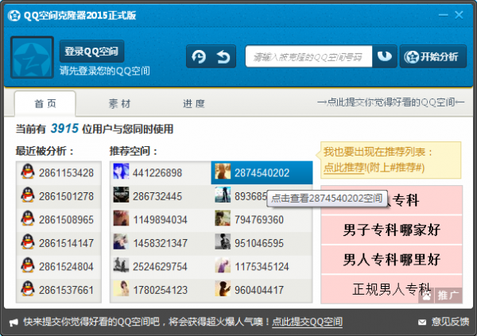Click avatar thumbnail of 951046595
Image resolution: width=477 pixels, height=336 pixels.
223,241
